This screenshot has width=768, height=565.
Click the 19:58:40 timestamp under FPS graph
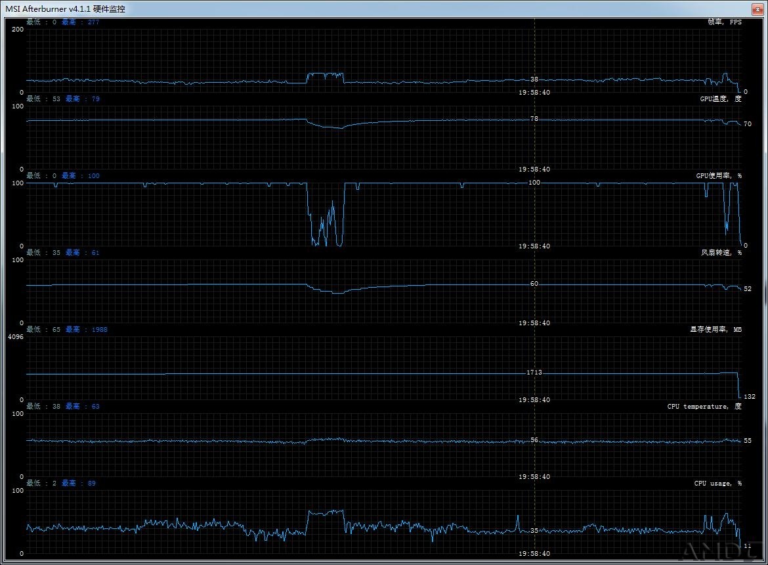click(534, 93)
